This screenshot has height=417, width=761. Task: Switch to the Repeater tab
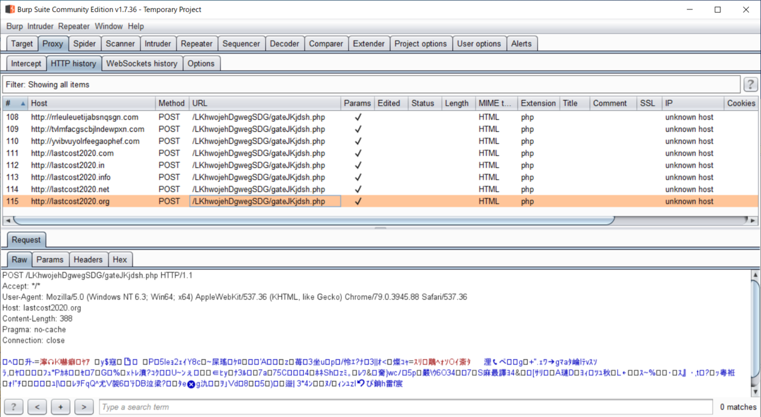click(x=197, y=44)
